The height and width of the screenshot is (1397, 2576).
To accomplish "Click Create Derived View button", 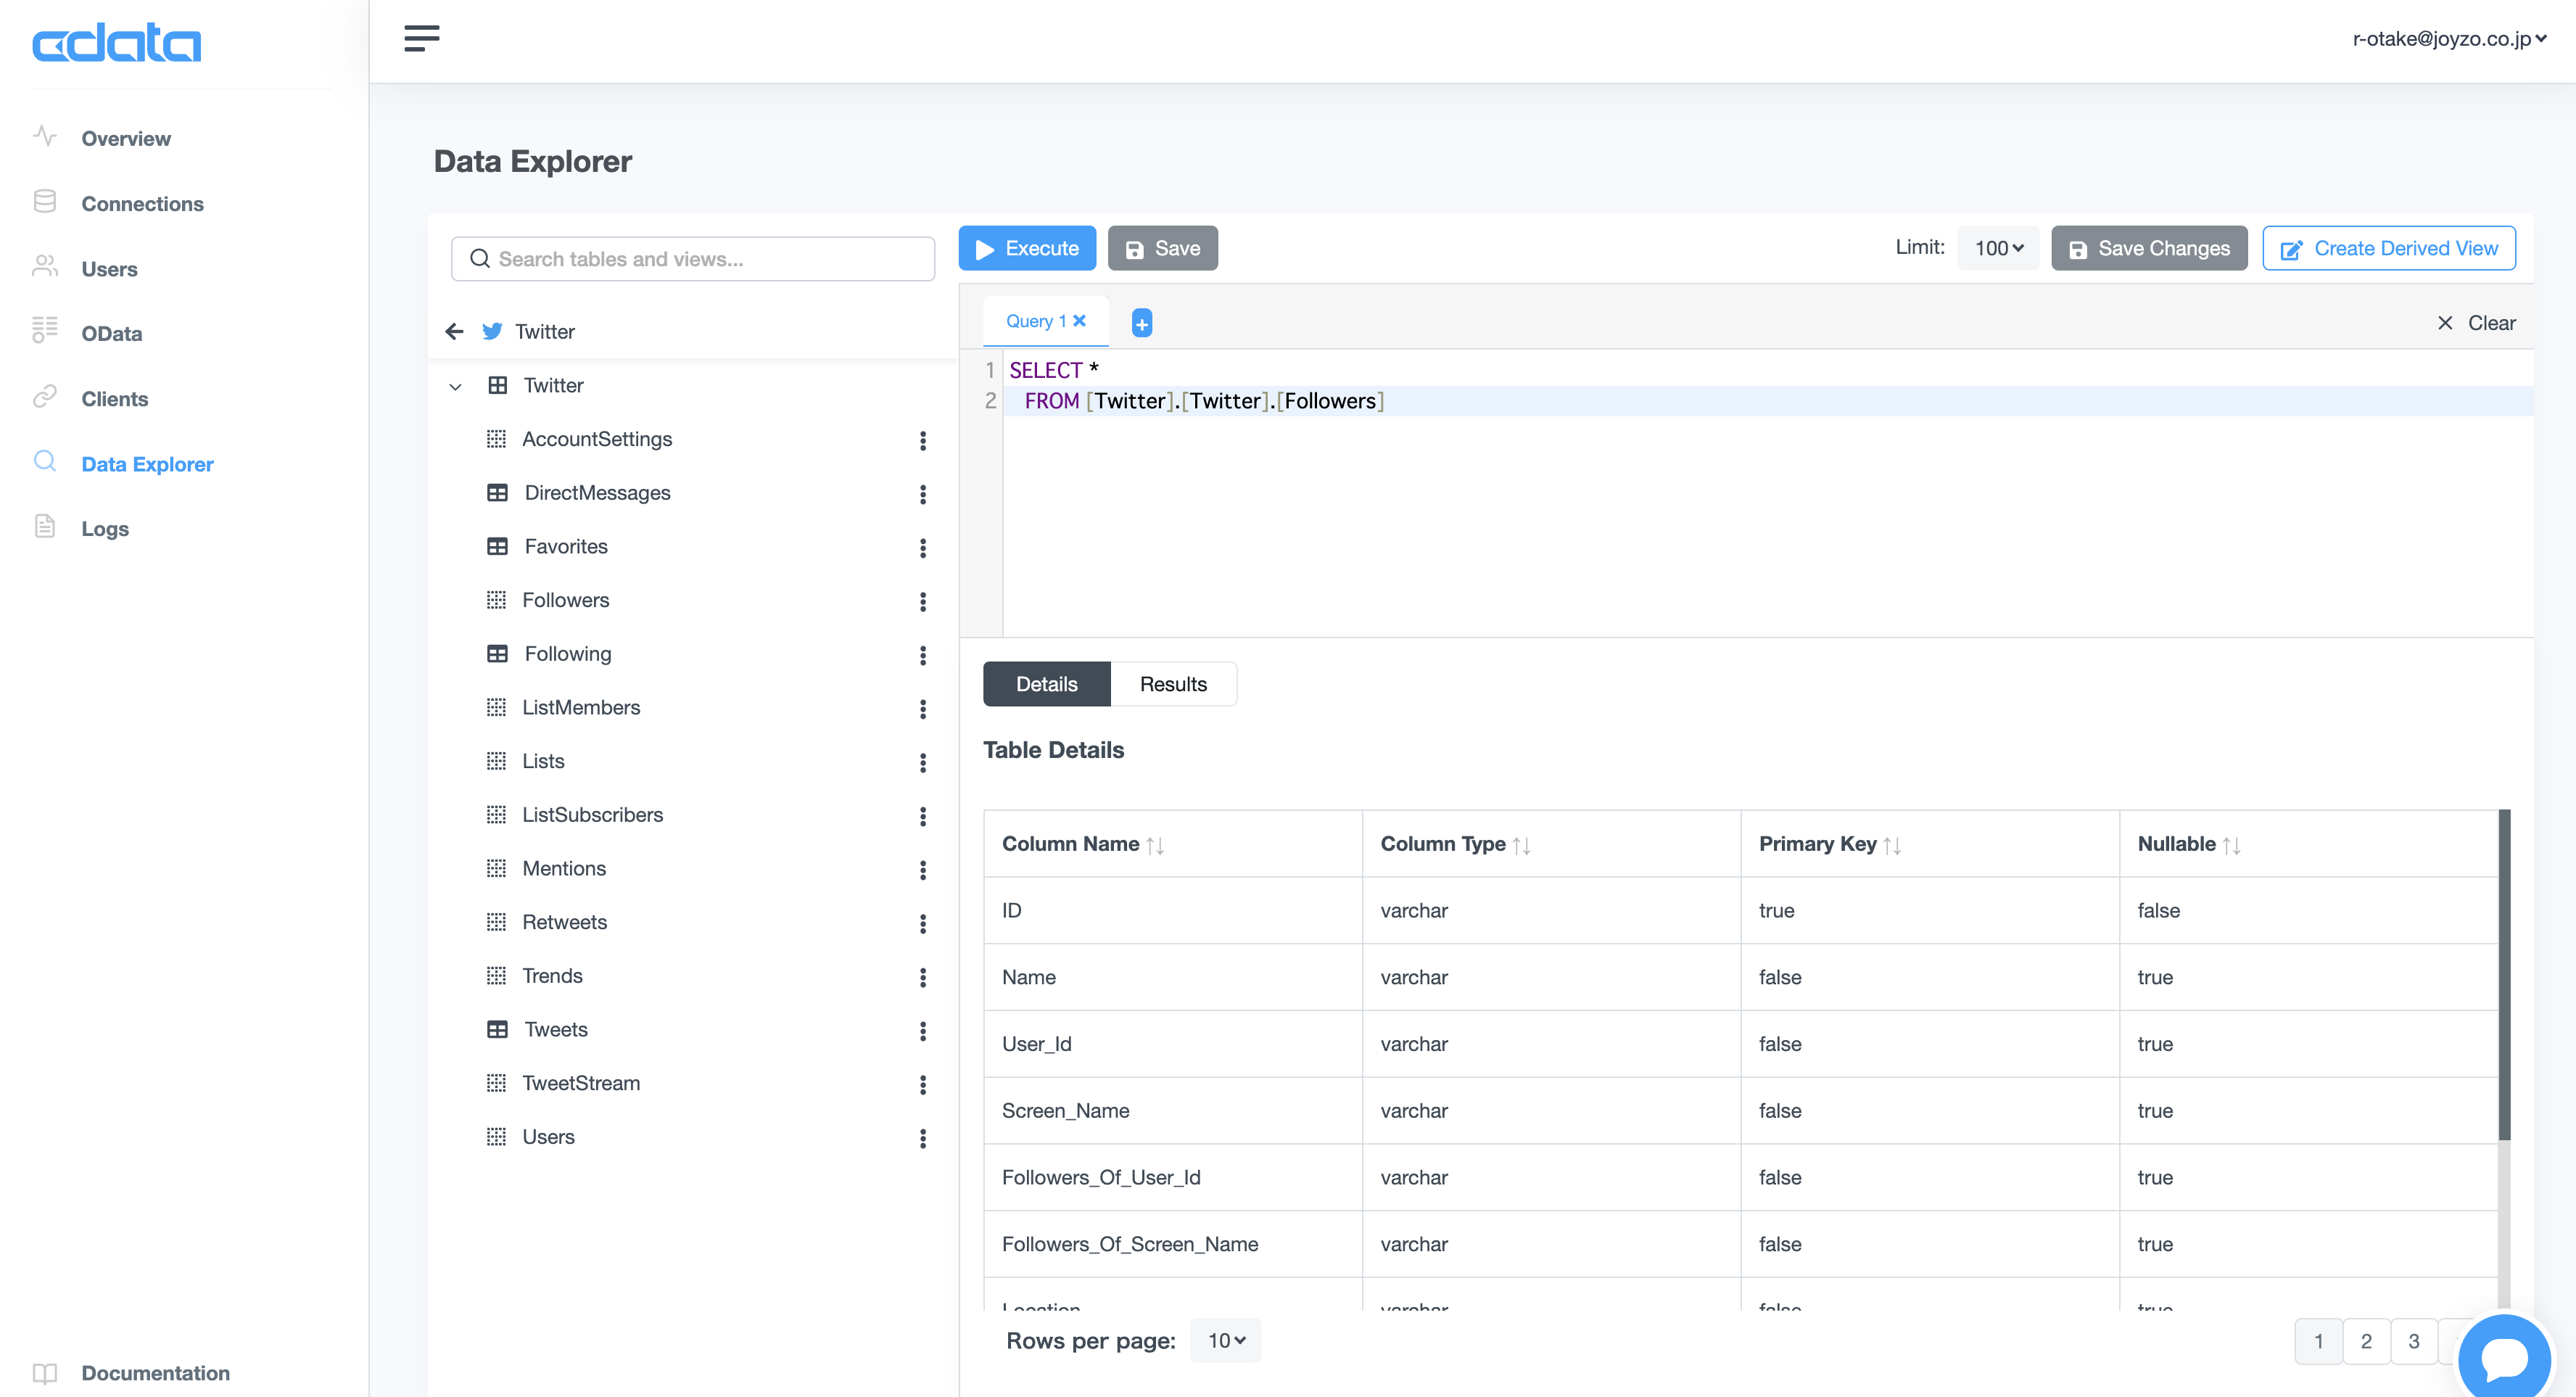I will pyautogui.click(x=2389, y=248).
